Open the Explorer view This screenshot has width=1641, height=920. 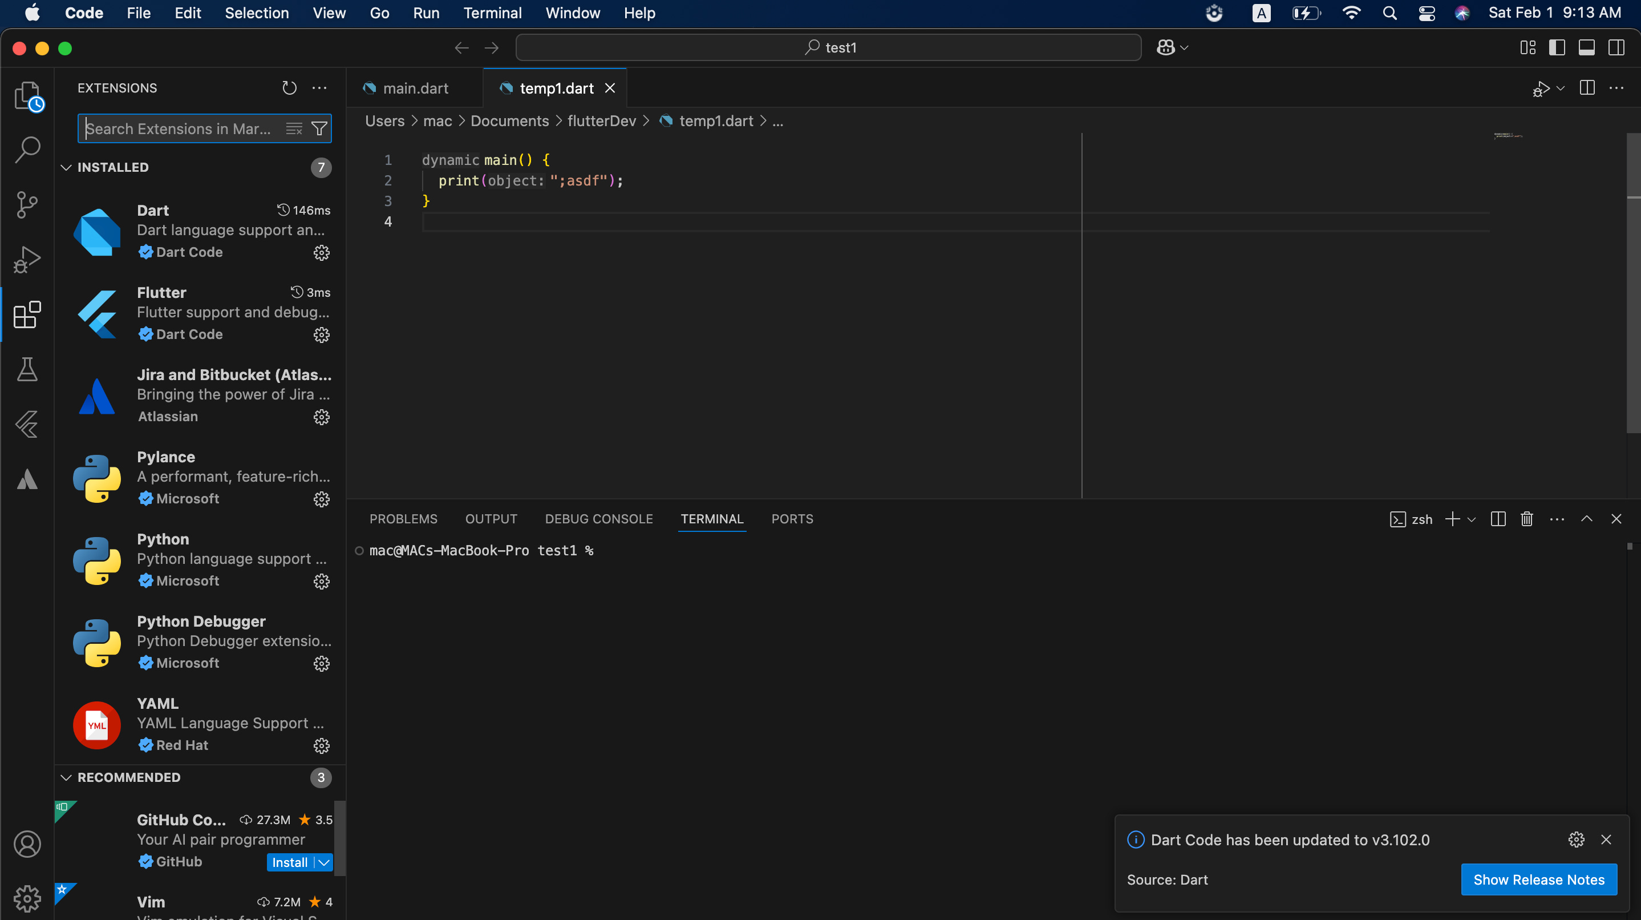coord(27,96)
